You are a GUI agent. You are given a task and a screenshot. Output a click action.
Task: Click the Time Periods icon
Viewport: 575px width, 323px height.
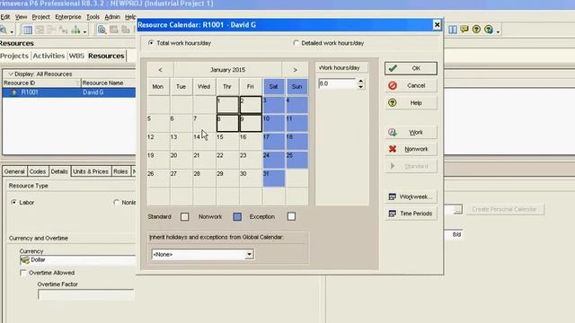point(392,214)
